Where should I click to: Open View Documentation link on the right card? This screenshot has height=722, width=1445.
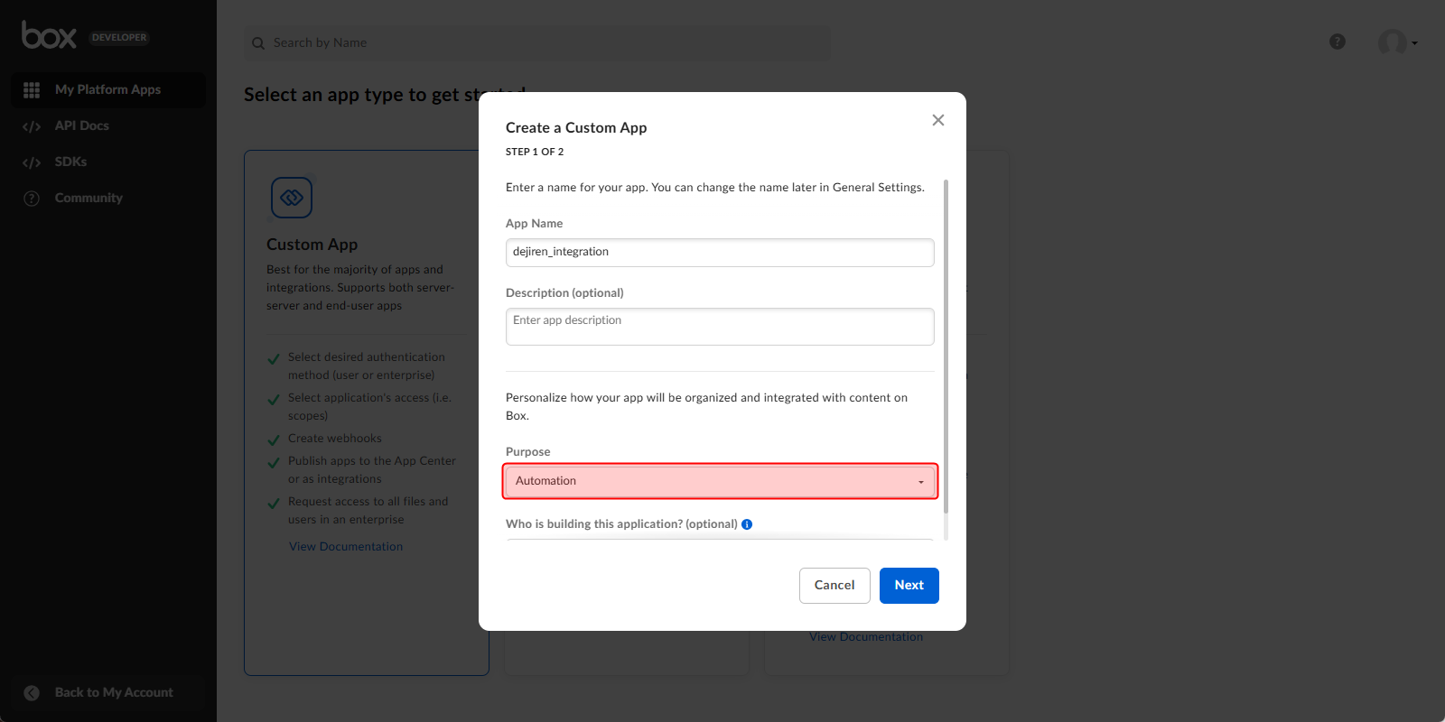(x=866, y=637)
